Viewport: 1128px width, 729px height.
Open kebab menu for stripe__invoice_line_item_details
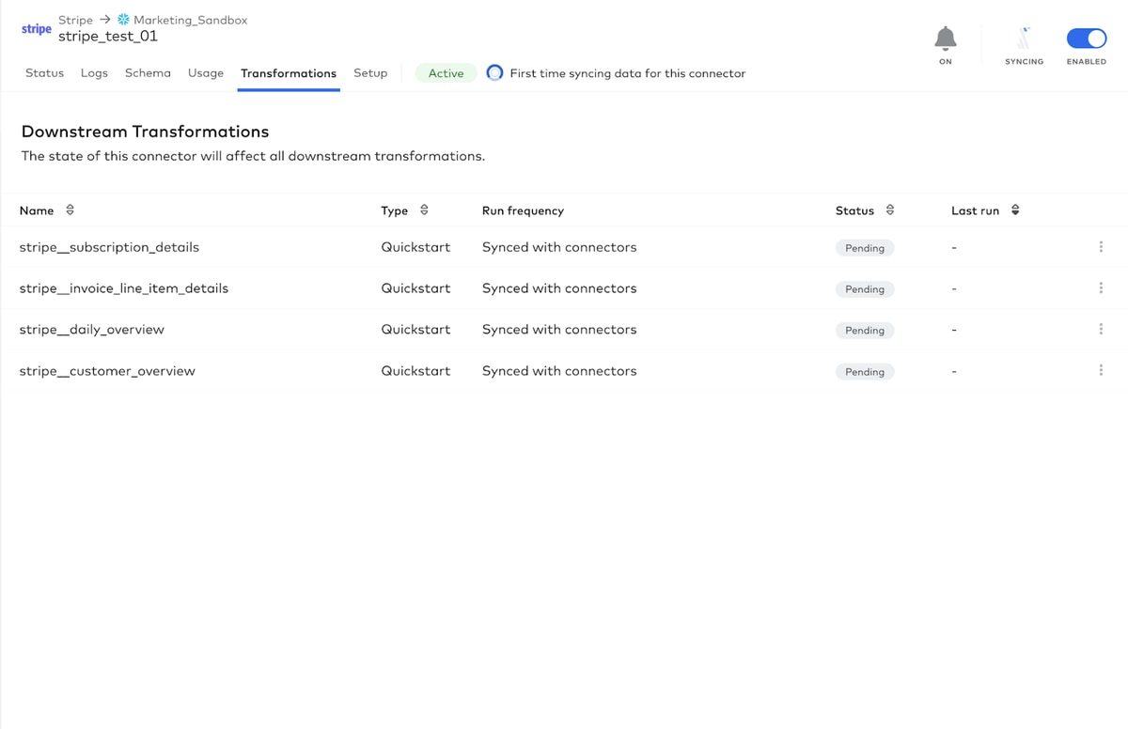1101,288
